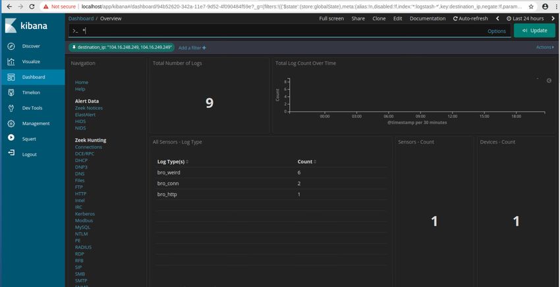Open Auto-refresh settings
The image size is (560, 287).
[471, 18]
